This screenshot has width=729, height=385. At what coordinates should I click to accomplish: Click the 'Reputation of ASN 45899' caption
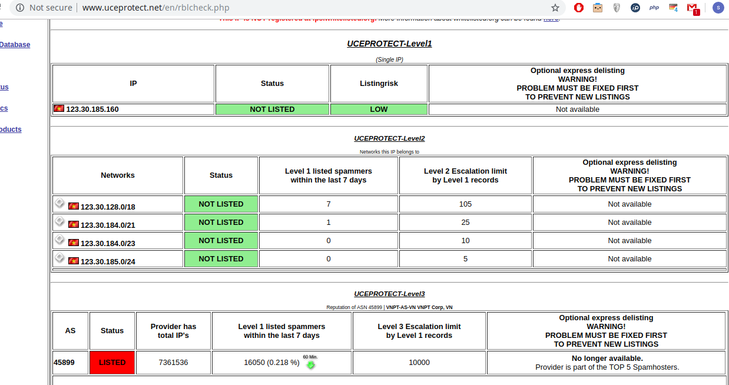[x=389, y=307]
